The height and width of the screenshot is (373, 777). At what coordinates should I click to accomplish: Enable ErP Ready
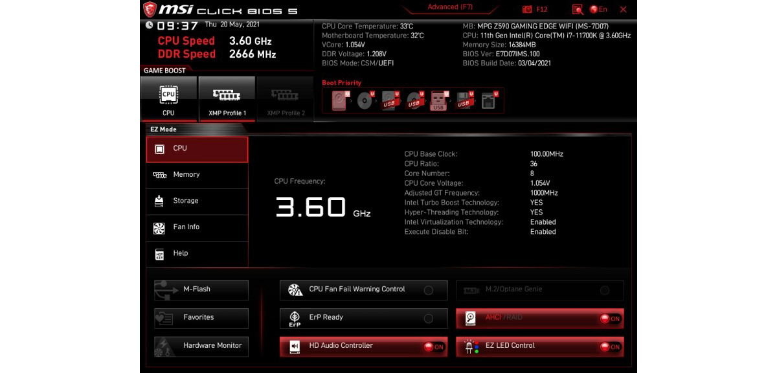coord(429,318)
